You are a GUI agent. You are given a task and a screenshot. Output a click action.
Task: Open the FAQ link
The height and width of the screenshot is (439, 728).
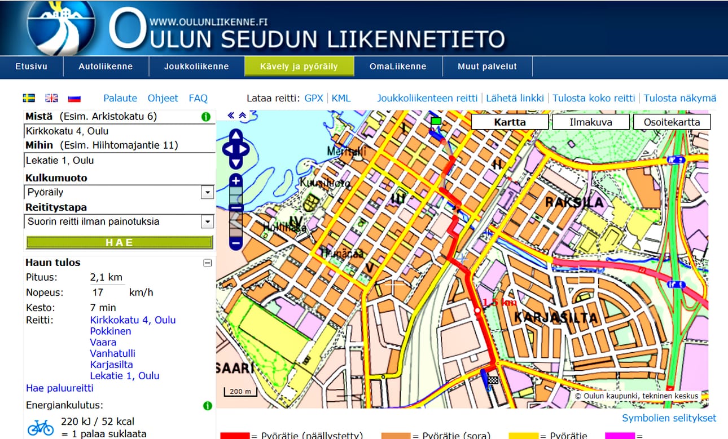198,98
